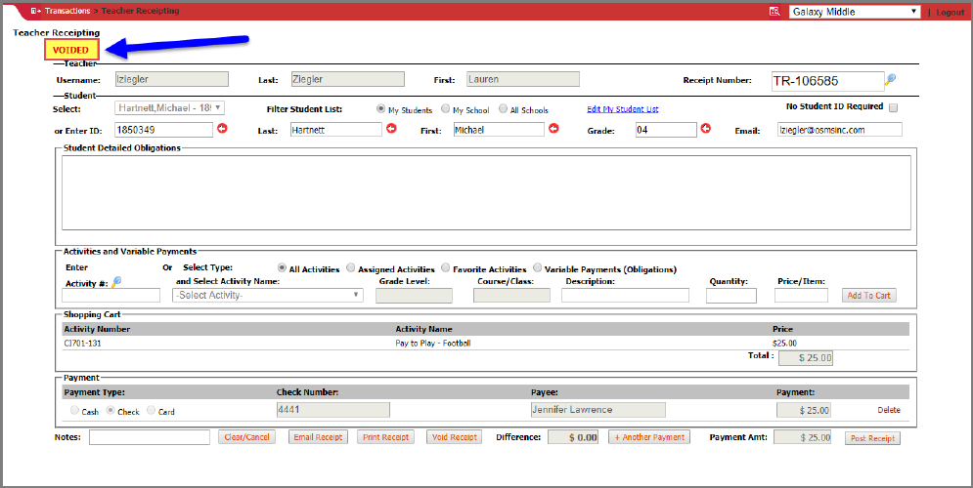Click the Receipt Number field TR-106585
Viewport: 973px width, 488px height.
(826, 80)
